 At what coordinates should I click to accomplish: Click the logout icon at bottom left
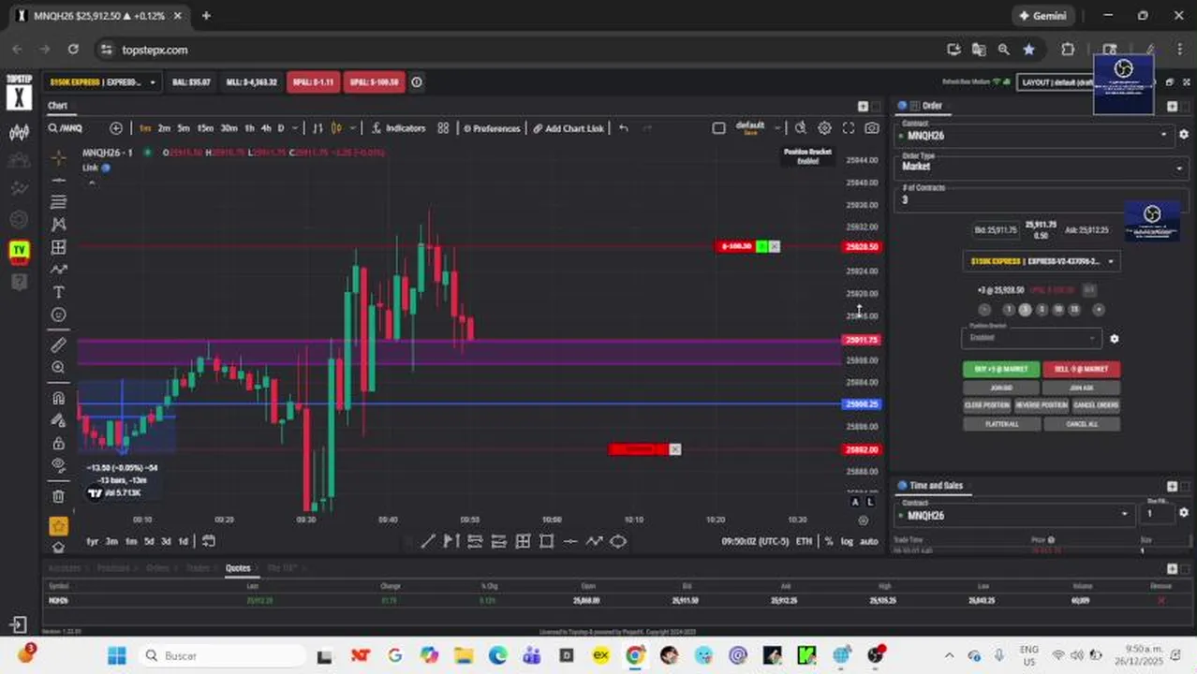18,624
